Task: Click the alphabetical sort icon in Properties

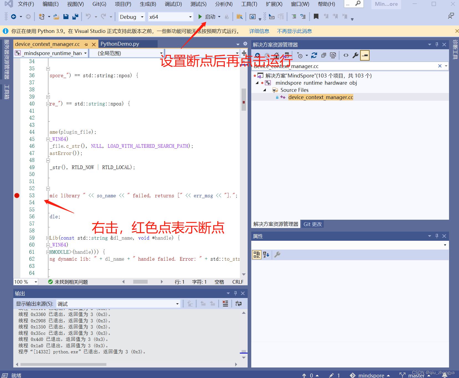Action: [266, 255]
